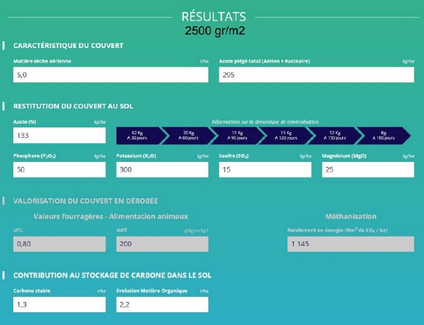
Task: Click the Evolution Matière Organique field
Action: click(x=162, y=304)
